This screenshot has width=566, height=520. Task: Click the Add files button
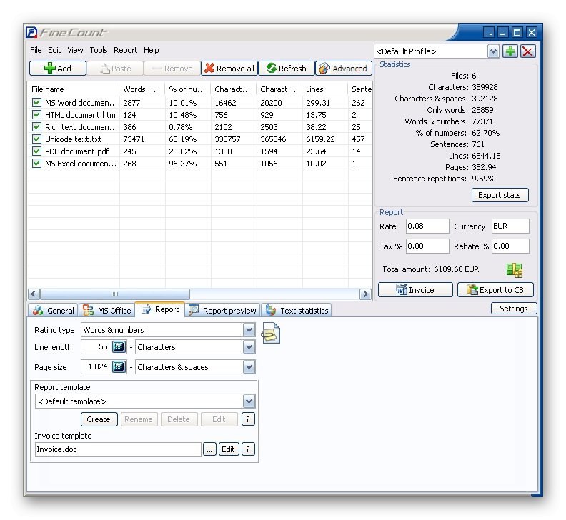tap(57, 68)
